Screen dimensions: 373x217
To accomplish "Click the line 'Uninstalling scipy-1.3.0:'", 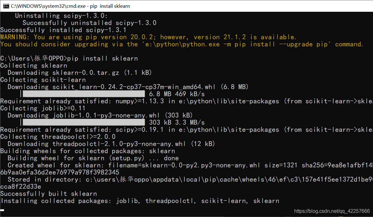I will 61,16.
